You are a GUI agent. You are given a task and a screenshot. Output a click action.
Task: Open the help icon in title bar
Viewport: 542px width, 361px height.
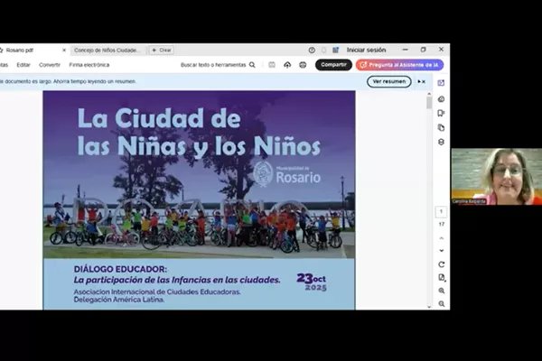click(312, 51)
